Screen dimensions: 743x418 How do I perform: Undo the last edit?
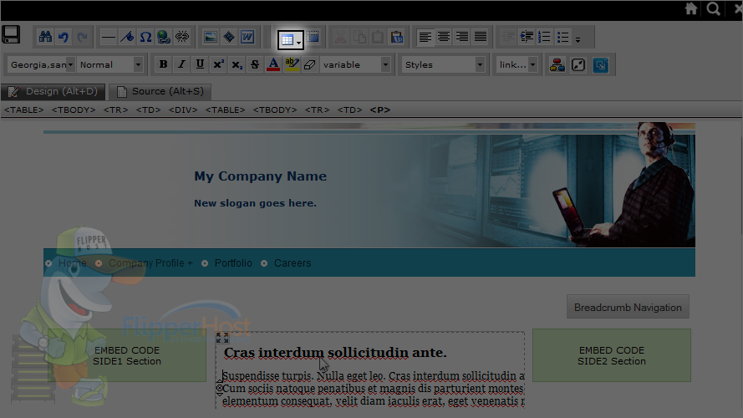point(64,37)
